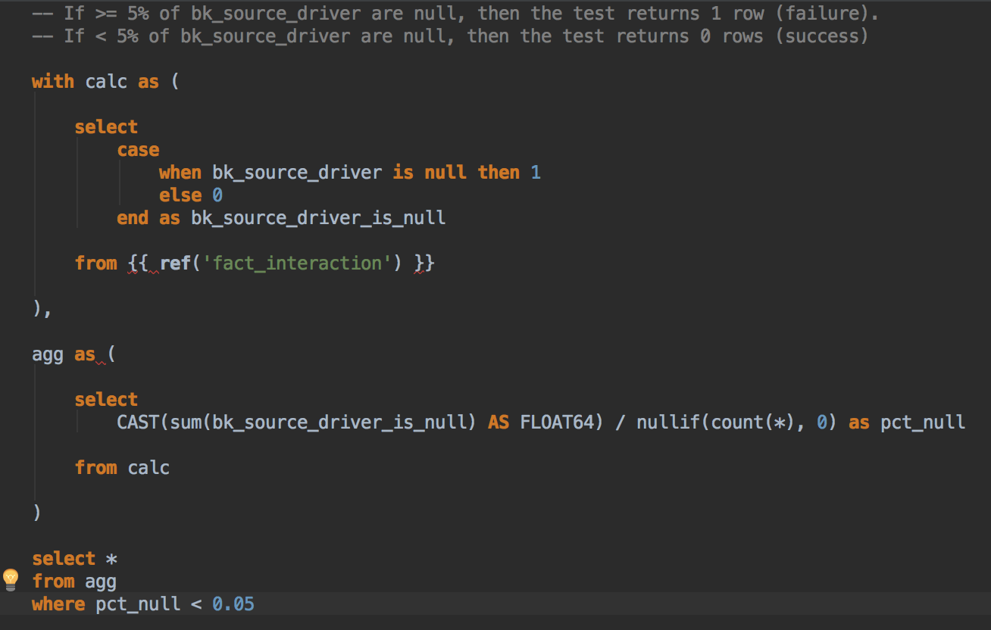Click 'end' keyword closing the case
Screen dimensions: 991x630
point(133,218)
